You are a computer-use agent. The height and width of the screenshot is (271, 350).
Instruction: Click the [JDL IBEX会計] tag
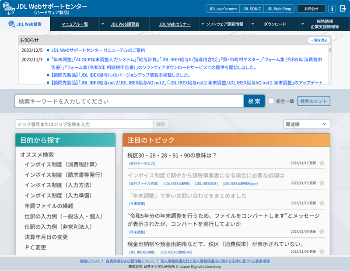coord(206,184)
